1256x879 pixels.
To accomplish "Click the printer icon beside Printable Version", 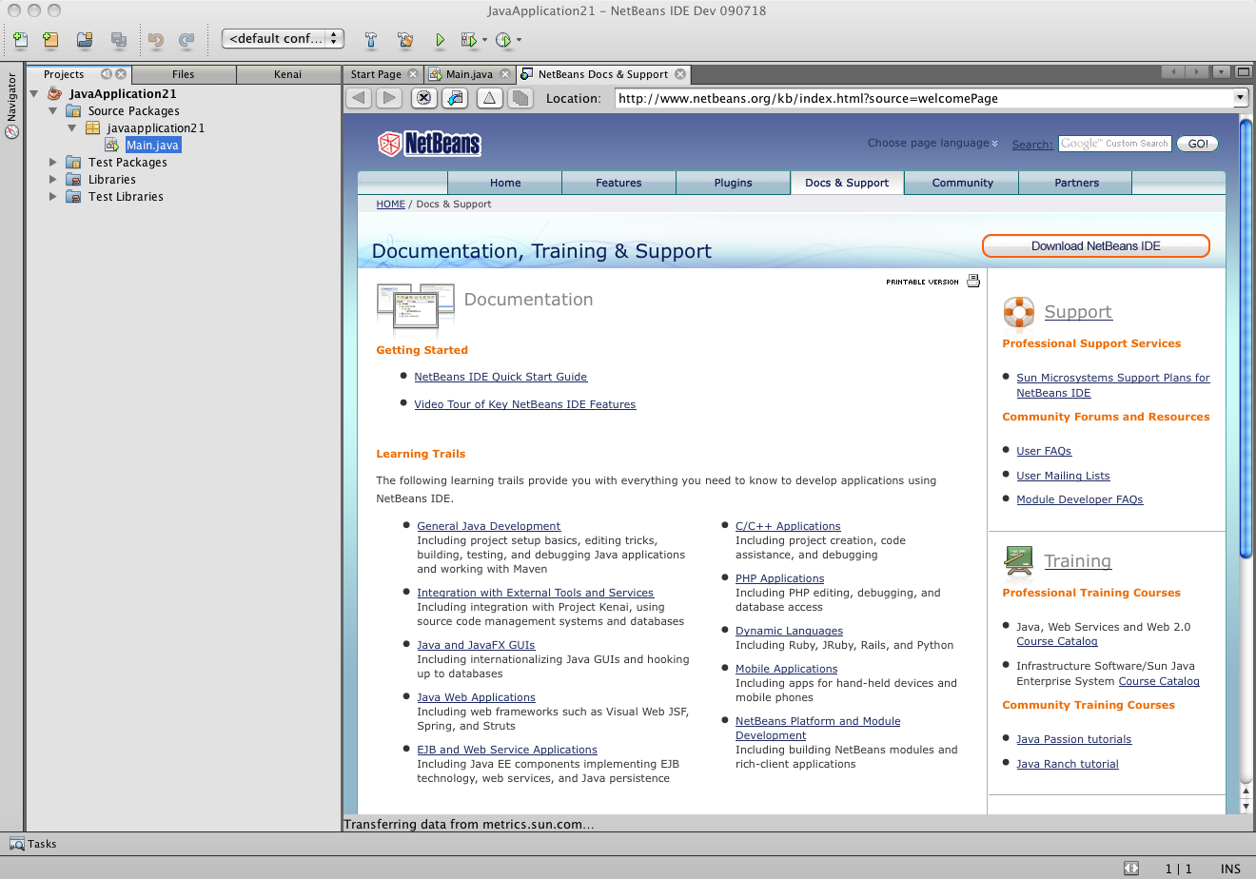I will tap(973, 281).
